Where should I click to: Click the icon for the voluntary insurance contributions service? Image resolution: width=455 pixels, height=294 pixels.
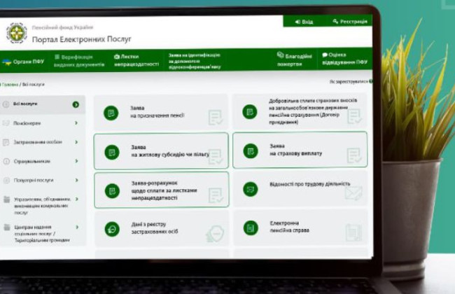[x=250, y=112]
